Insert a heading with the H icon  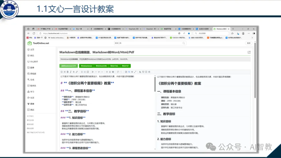[x=65, y=72]
